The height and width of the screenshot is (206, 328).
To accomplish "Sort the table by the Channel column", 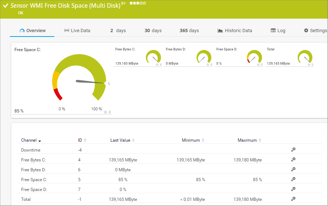I will pos(31,140).
